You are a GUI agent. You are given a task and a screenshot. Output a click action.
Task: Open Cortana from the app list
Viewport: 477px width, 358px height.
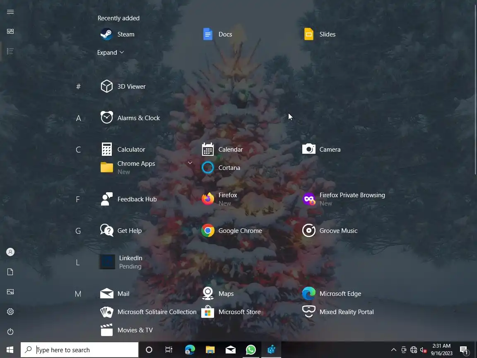coord(221,167)
